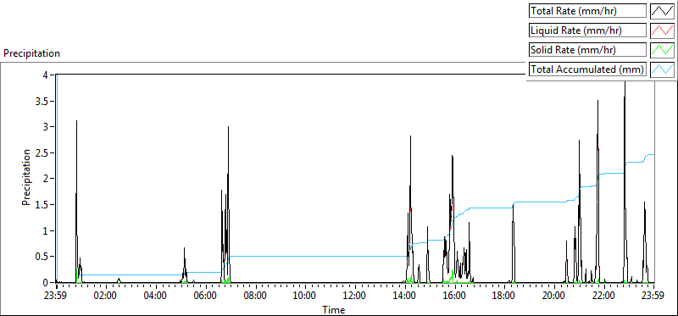Click the 23:59 start label on time axis
Image resolution: width=678 pixels, height=316 pixels.
tap(56, 297)
